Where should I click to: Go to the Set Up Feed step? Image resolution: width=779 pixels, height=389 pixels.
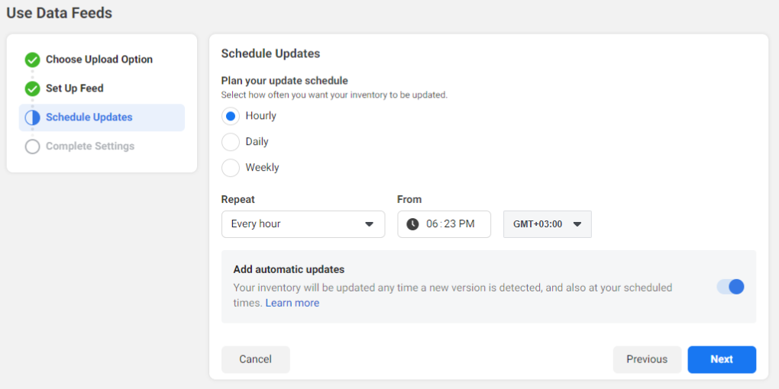pos(75,88)
